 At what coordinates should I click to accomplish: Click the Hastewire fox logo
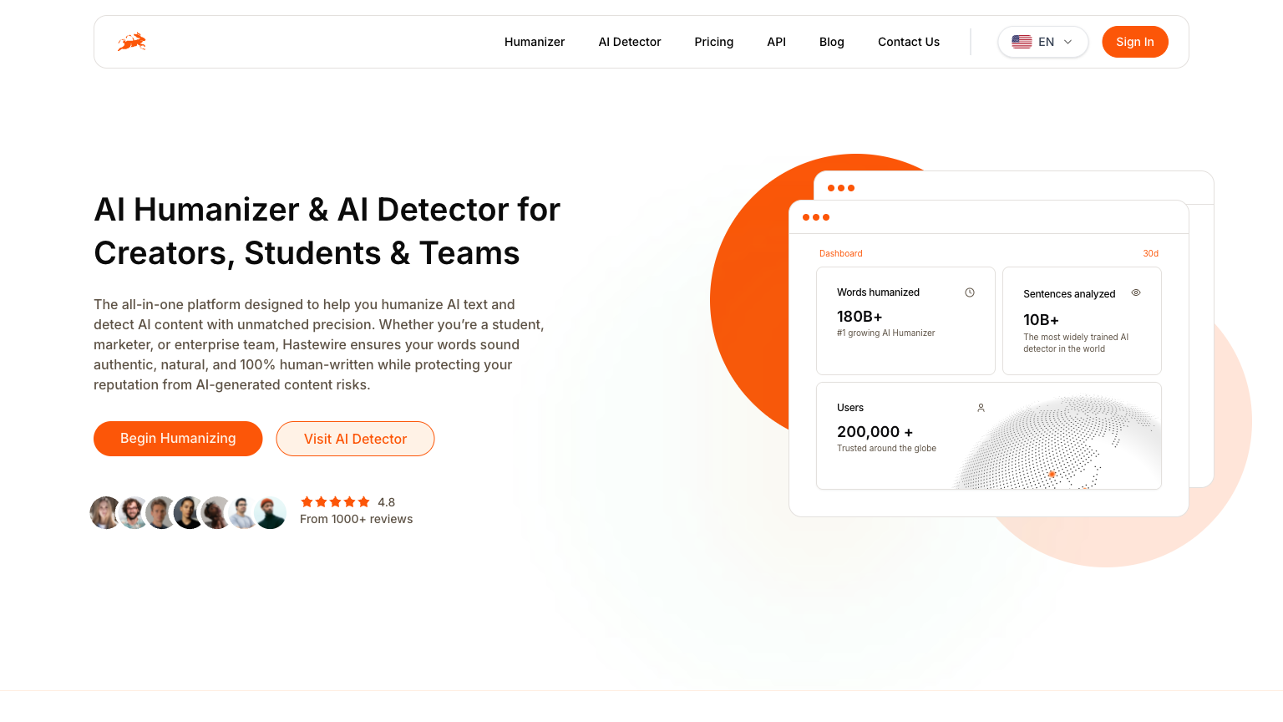(132, 42)
